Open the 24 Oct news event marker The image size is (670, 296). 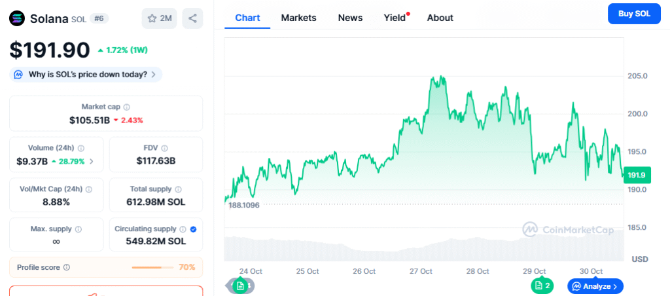[241, 286]
